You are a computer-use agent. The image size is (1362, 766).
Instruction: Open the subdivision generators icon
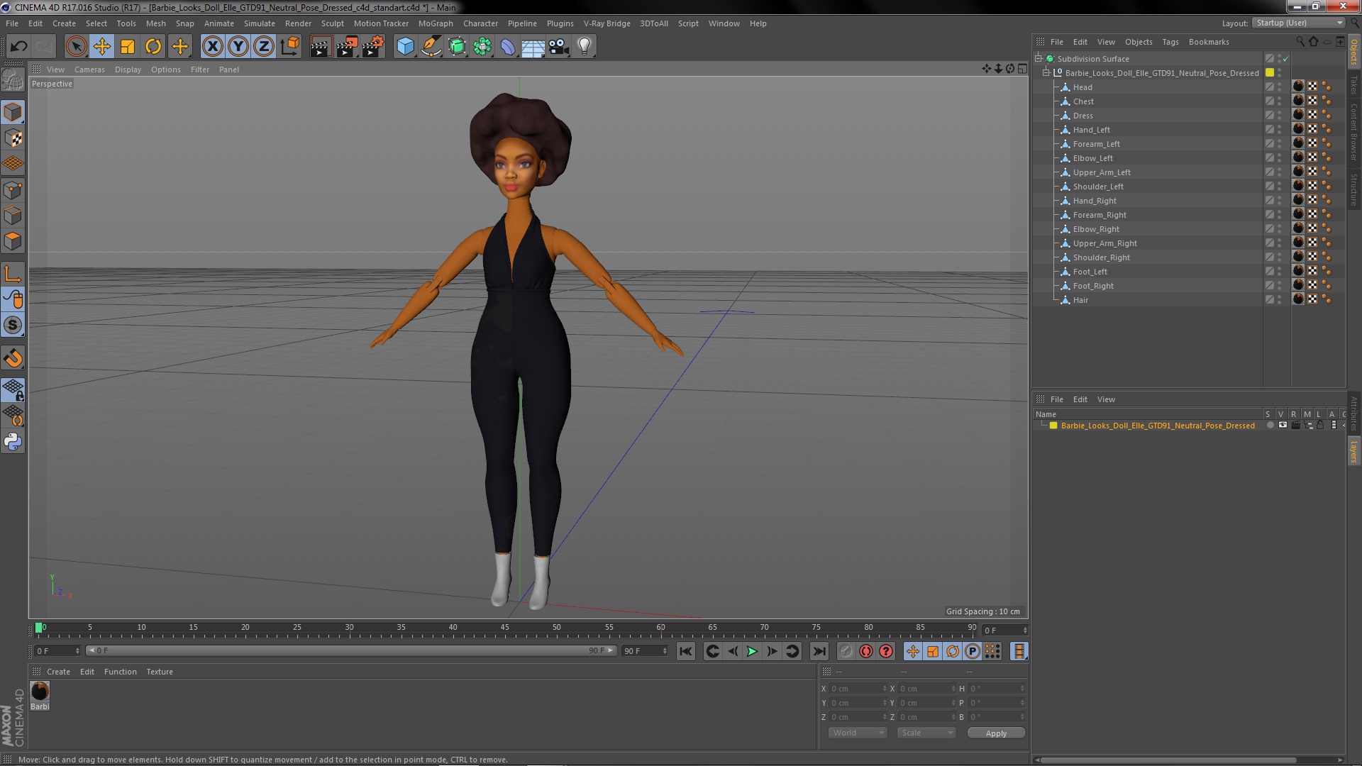457,47
